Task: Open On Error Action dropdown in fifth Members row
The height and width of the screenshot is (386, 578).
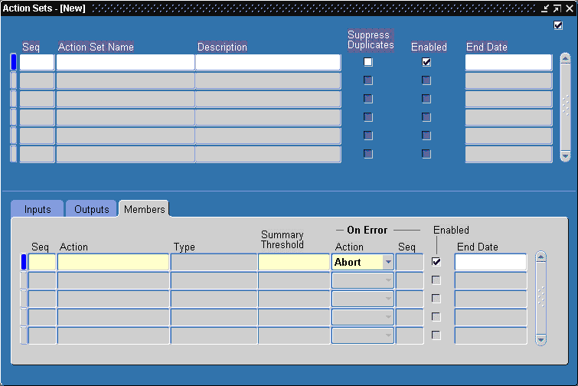Action: click(388, 335)
